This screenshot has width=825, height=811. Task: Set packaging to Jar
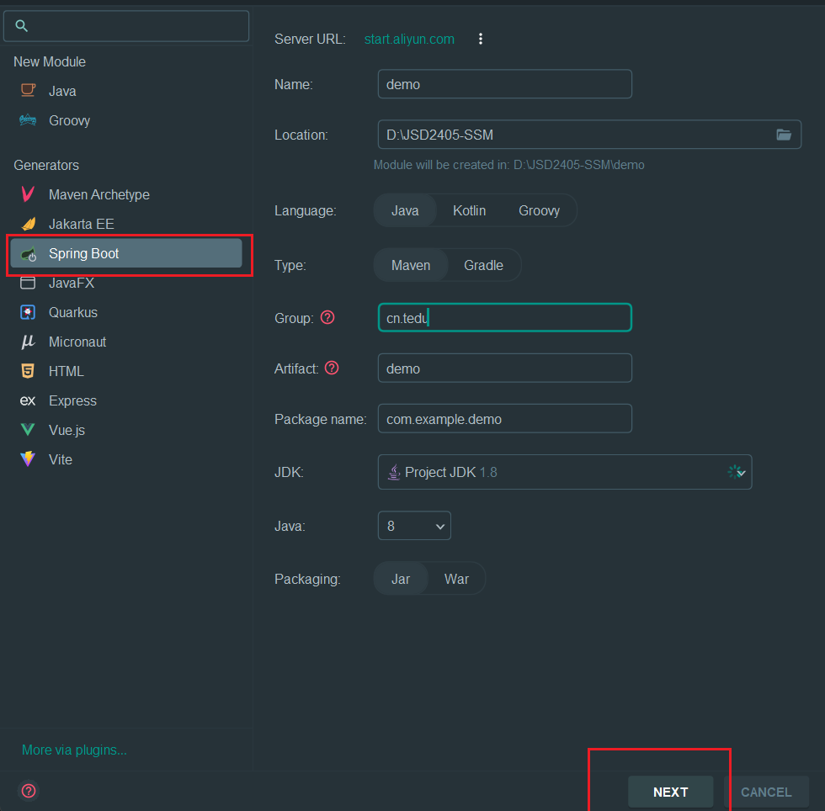point(401,579)
